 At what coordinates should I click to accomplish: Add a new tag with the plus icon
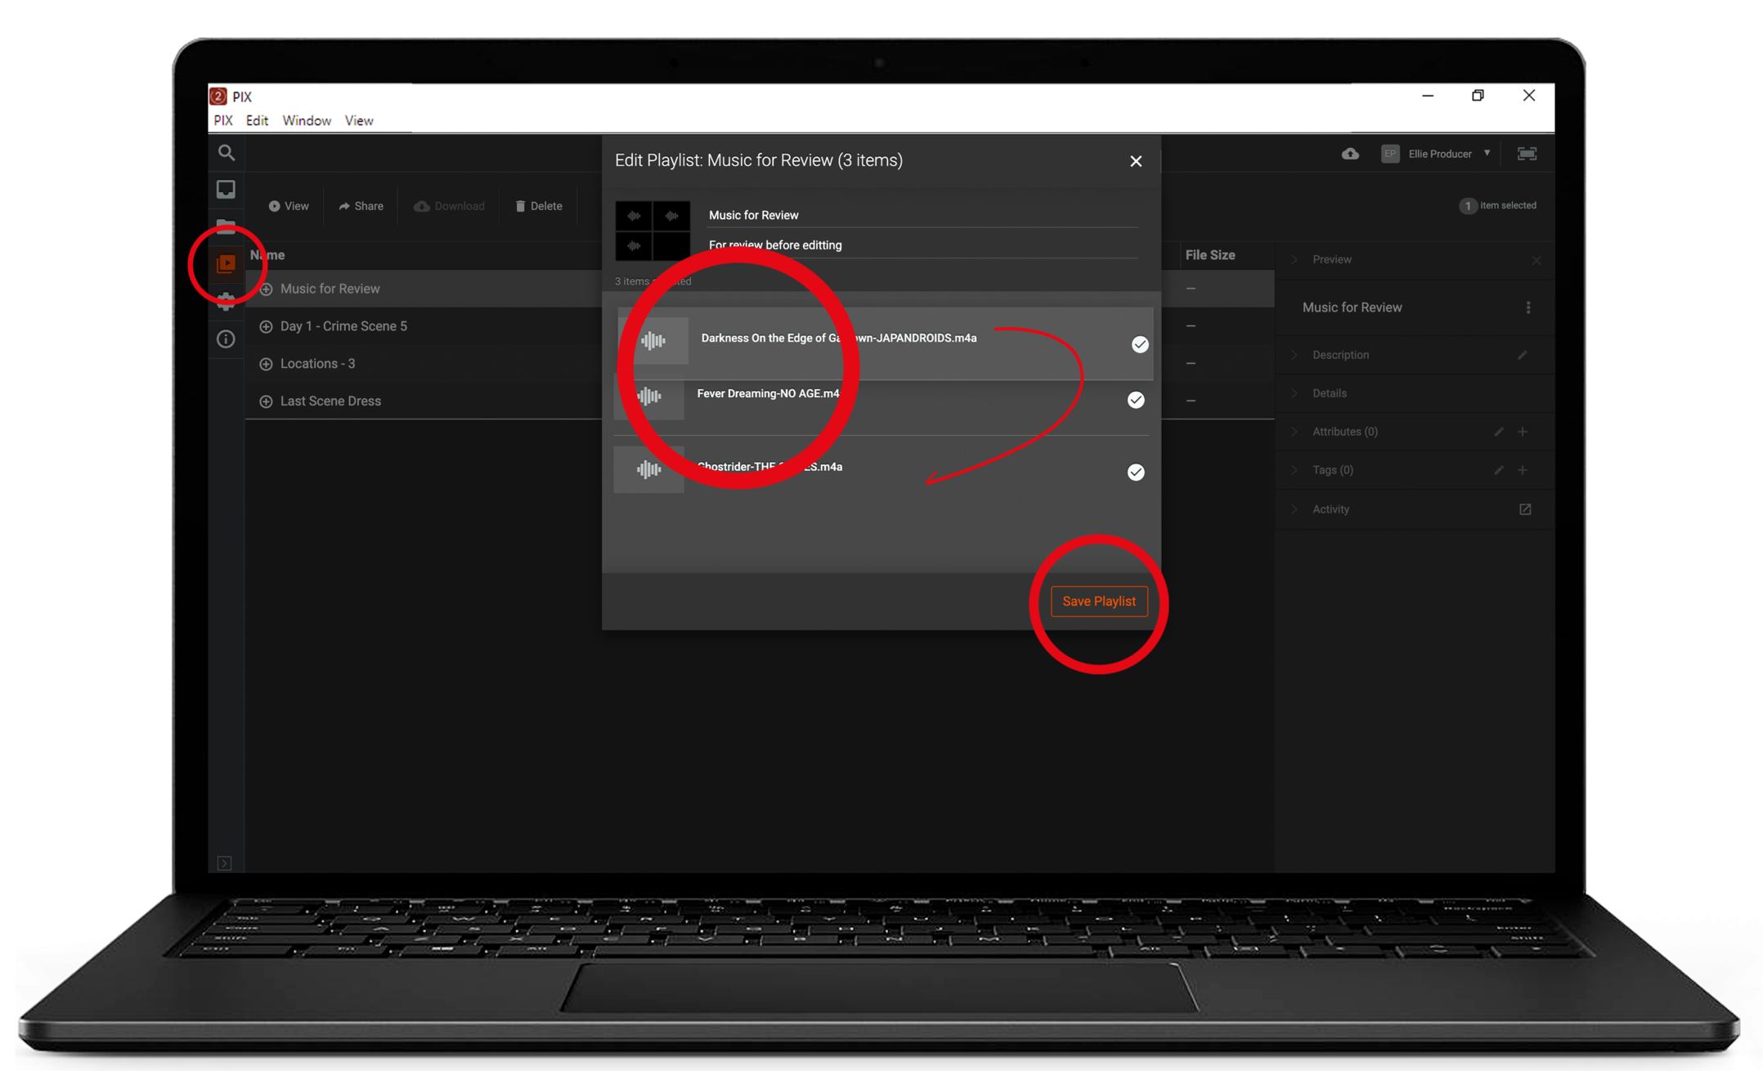(x=1523, y=470)
